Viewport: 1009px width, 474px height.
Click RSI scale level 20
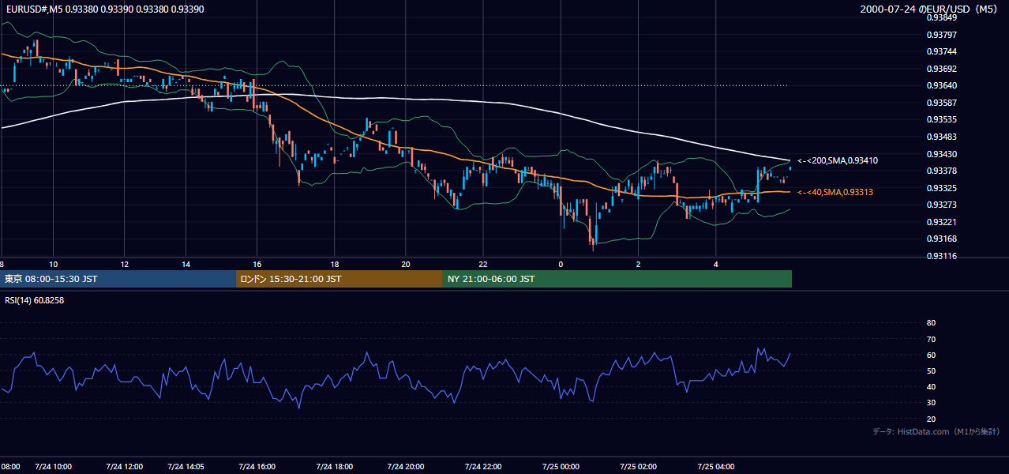(931, 419)
